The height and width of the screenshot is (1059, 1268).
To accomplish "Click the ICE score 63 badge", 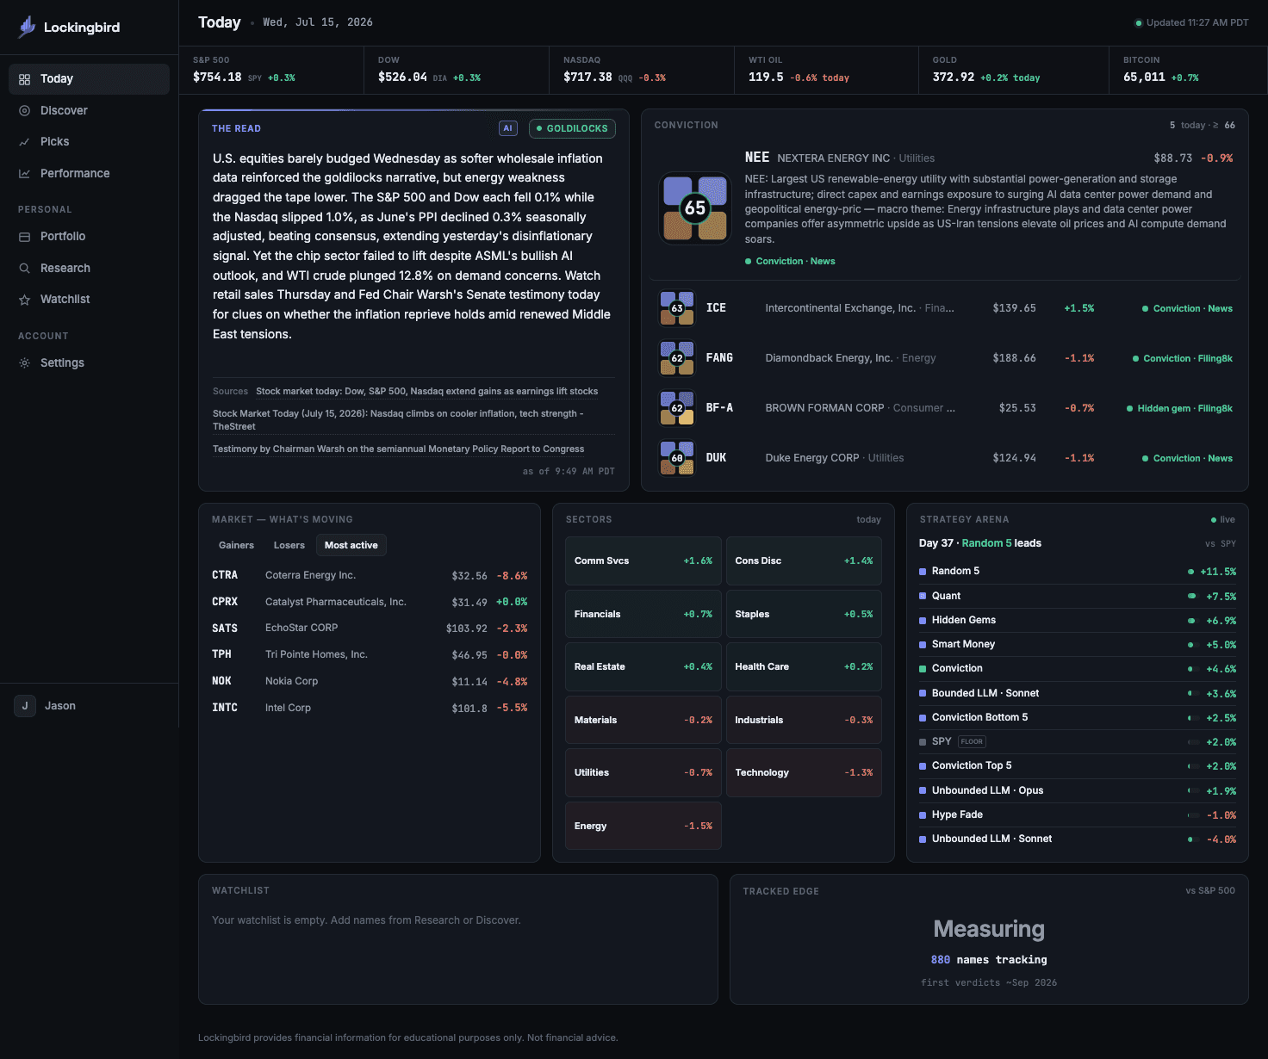I will (677, 308).
